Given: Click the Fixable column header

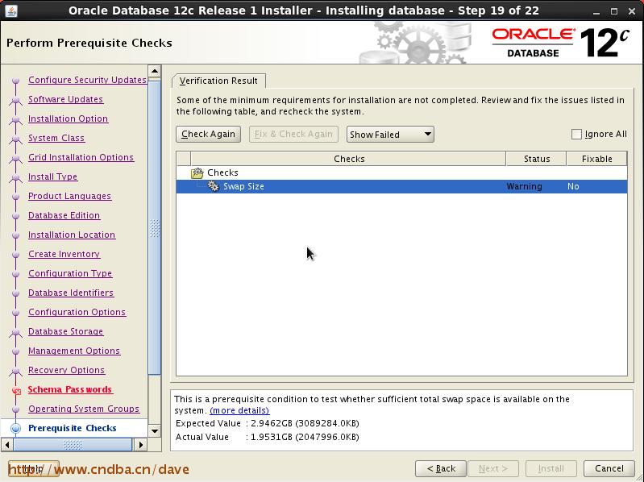Looking at the screenshot, I should (596, 159).
